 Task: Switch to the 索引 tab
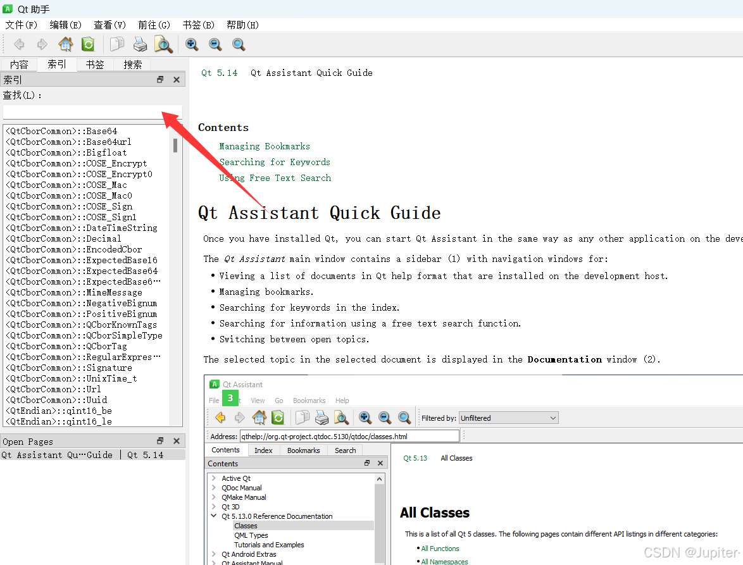point(57,64)
